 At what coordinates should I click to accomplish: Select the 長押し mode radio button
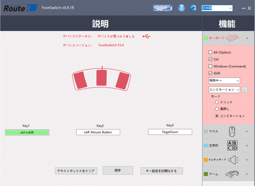click(x=217, y=109)
